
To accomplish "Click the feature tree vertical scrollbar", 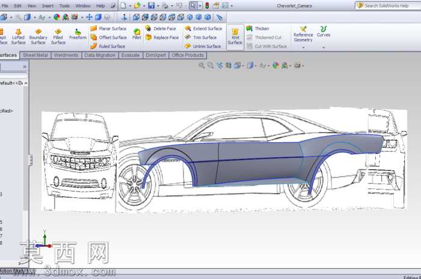I will 25,147.
